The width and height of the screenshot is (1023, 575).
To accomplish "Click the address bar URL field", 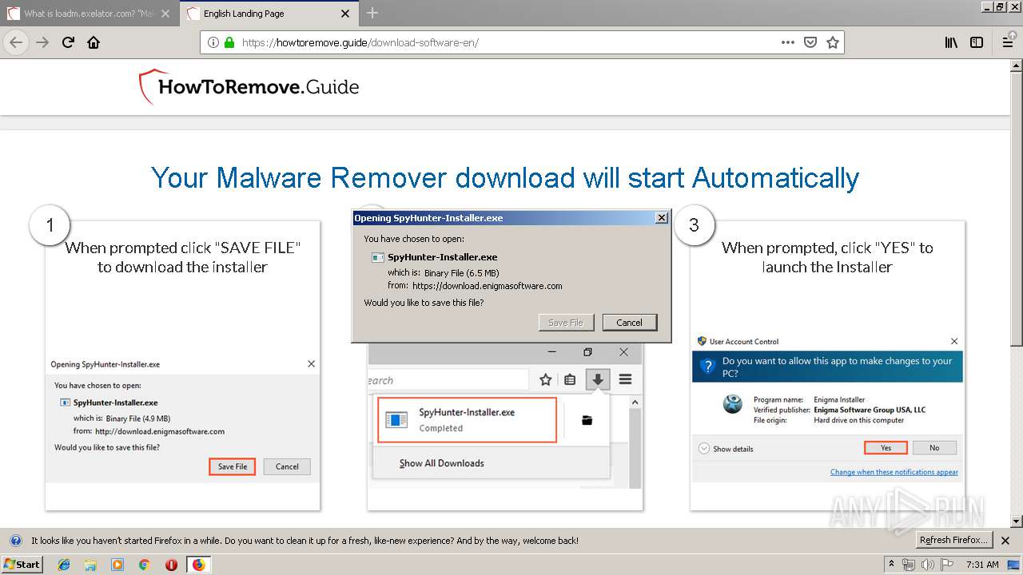I will [508, 42].
